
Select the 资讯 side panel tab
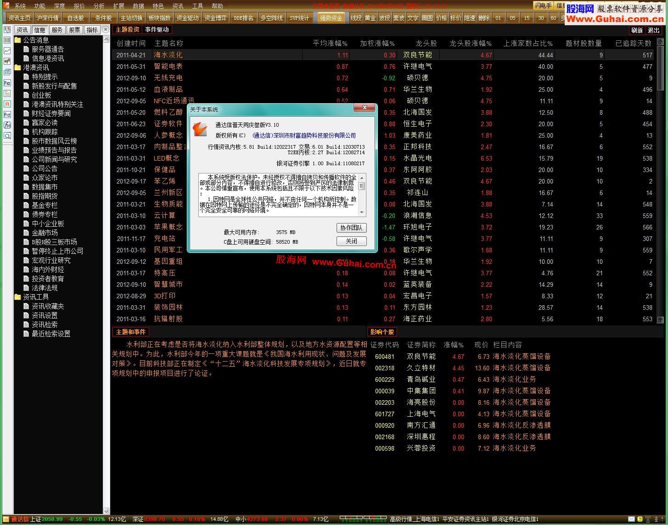coord(22,30)
